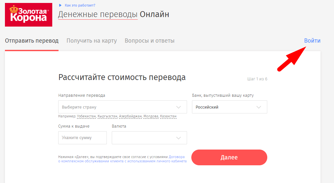Open the Выберите страну dropdown
334x183 pixels.
[123, 107]
